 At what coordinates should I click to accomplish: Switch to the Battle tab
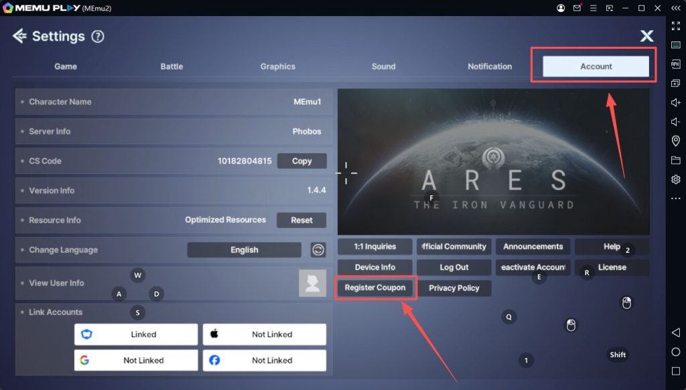[x=171, y=66]
